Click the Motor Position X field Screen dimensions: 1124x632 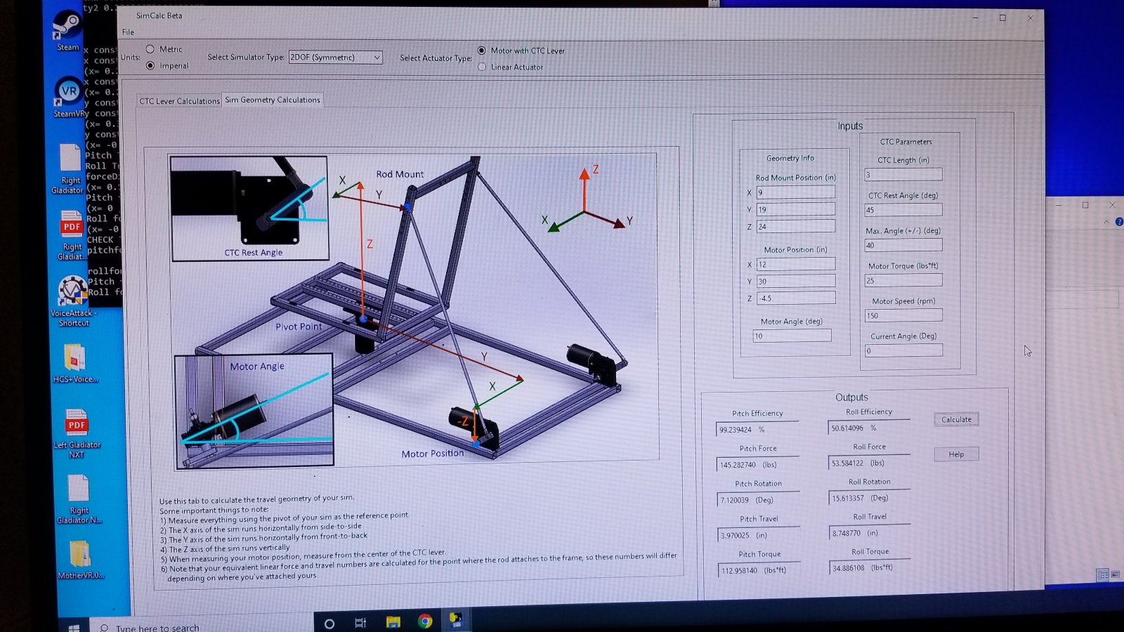[796, 264]
